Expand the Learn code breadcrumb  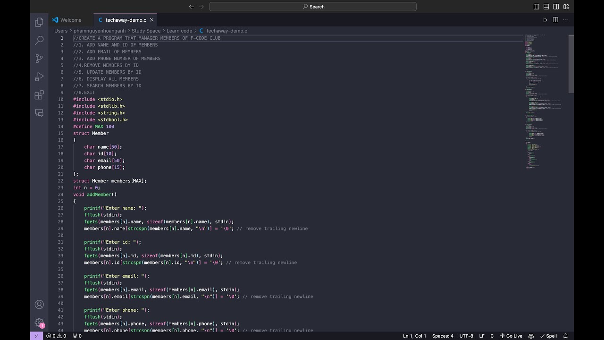[x=179, y=31]
